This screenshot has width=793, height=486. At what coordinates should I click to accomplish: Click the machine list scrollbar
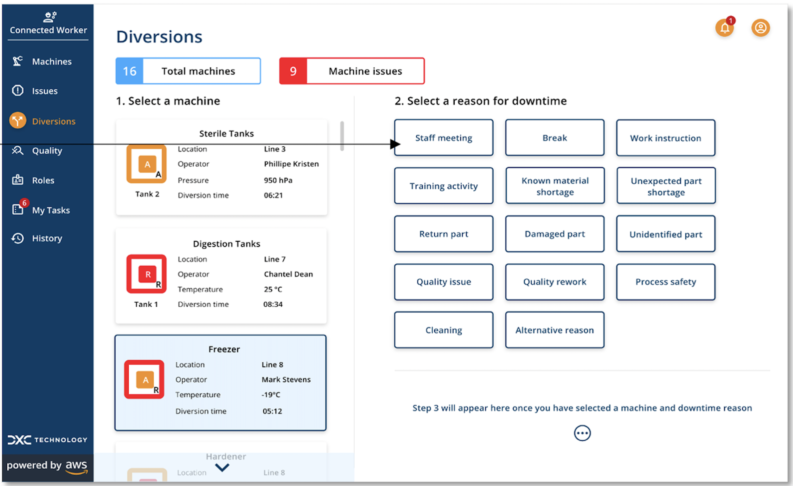click(x=342, y=136)
